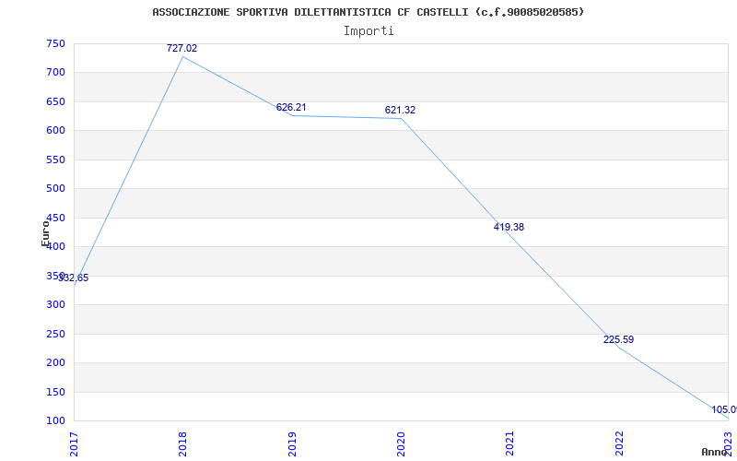Viewport: 737px width, 461px height.
Task: Click the year 2019 axis label
Action: (x=291, y=444)
